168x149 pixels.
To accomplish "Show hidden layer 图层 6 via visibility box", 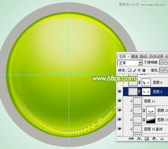I will (x=120, y=83).
